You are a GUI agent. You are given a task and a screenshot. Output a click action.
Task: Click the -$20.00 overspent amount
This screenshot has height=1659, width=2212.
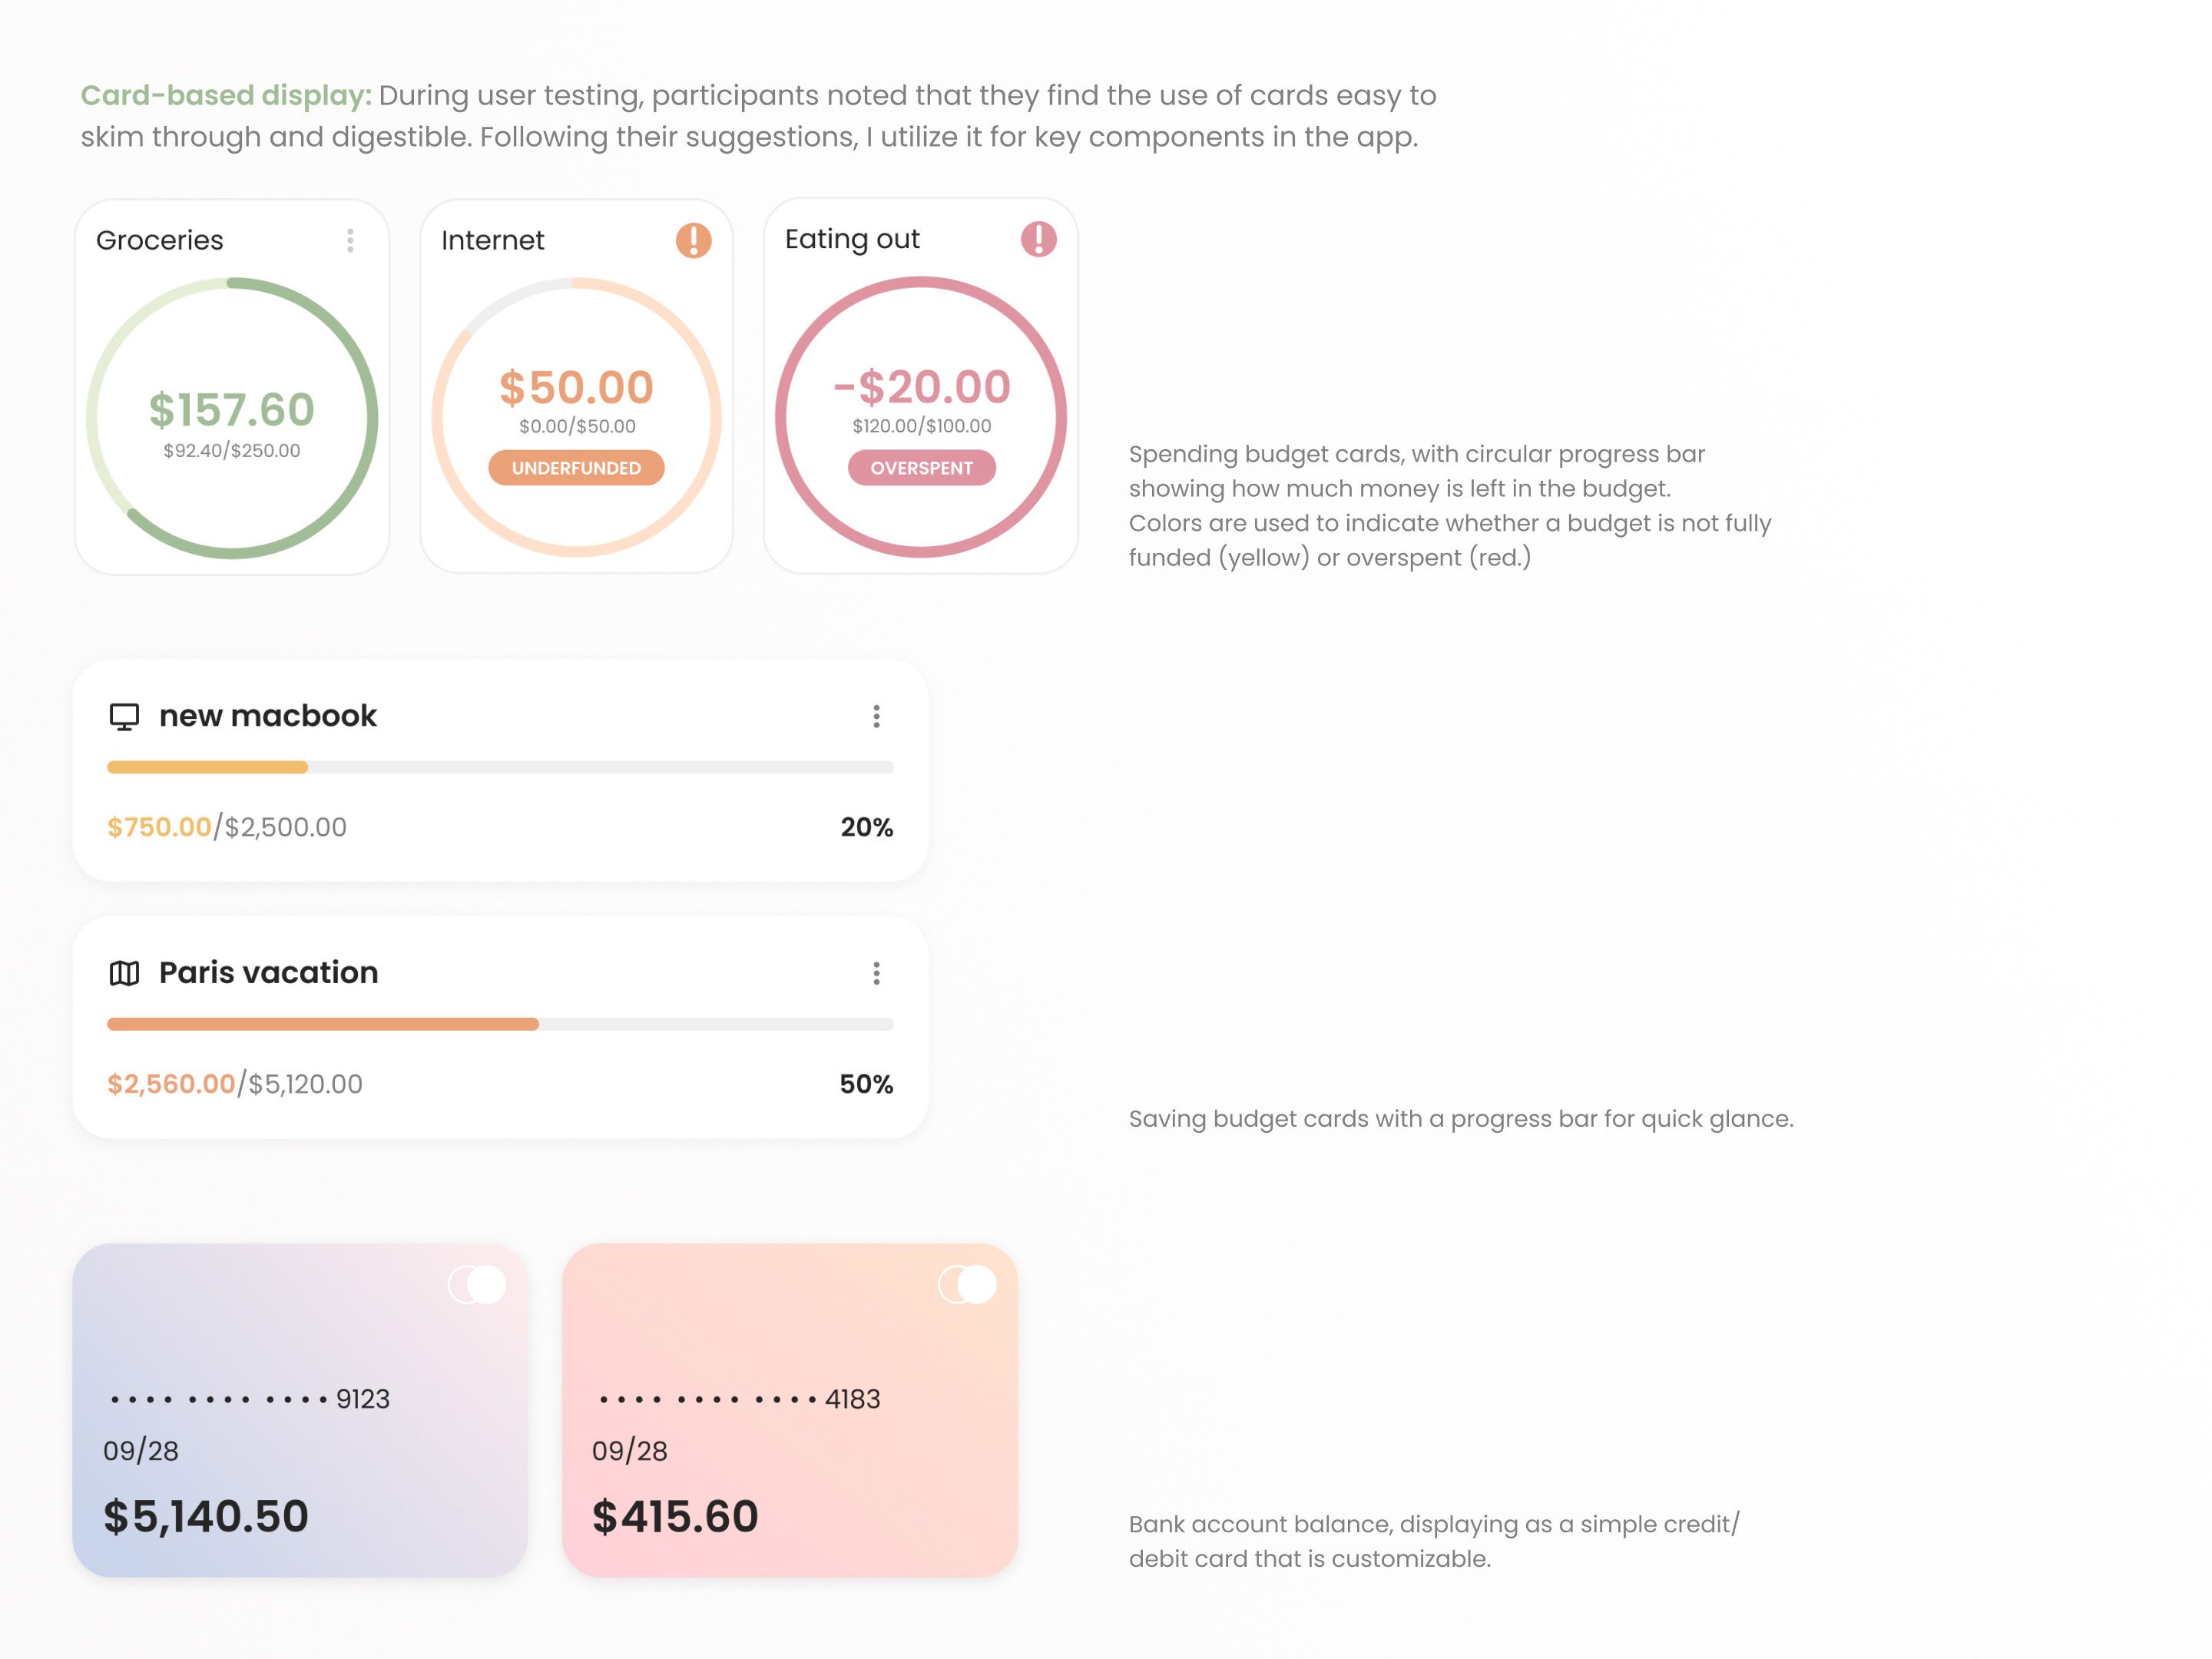pos(921,387)
